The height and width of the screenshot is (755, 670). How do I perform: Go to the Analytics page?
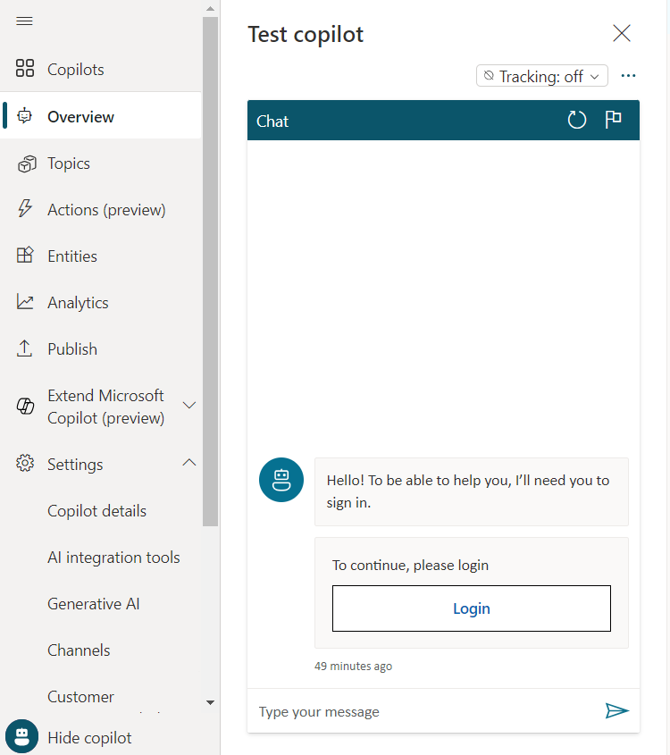[78, 303]
